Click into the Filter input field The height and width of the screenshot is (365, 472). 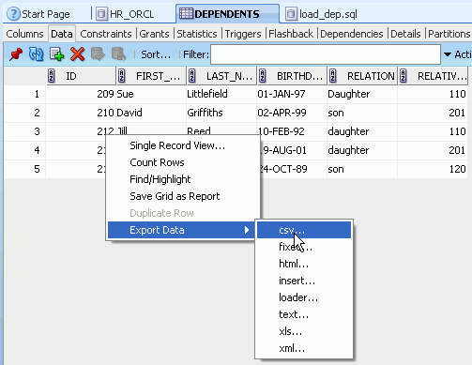click(x=326, y=54)
